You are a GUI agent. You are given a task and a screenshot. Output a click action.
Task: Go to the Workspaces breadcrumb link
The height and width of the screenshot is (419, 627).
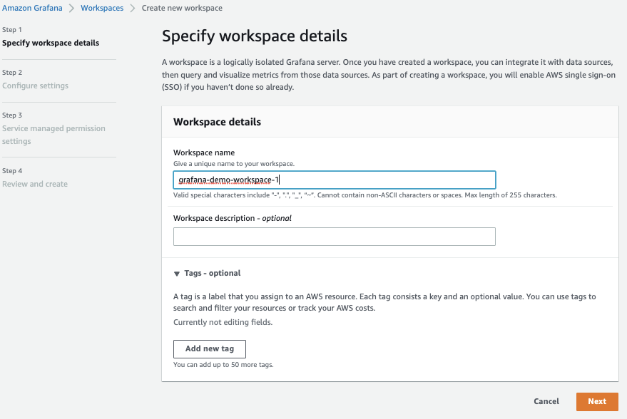pyautogui.click(x=102, y=8)
